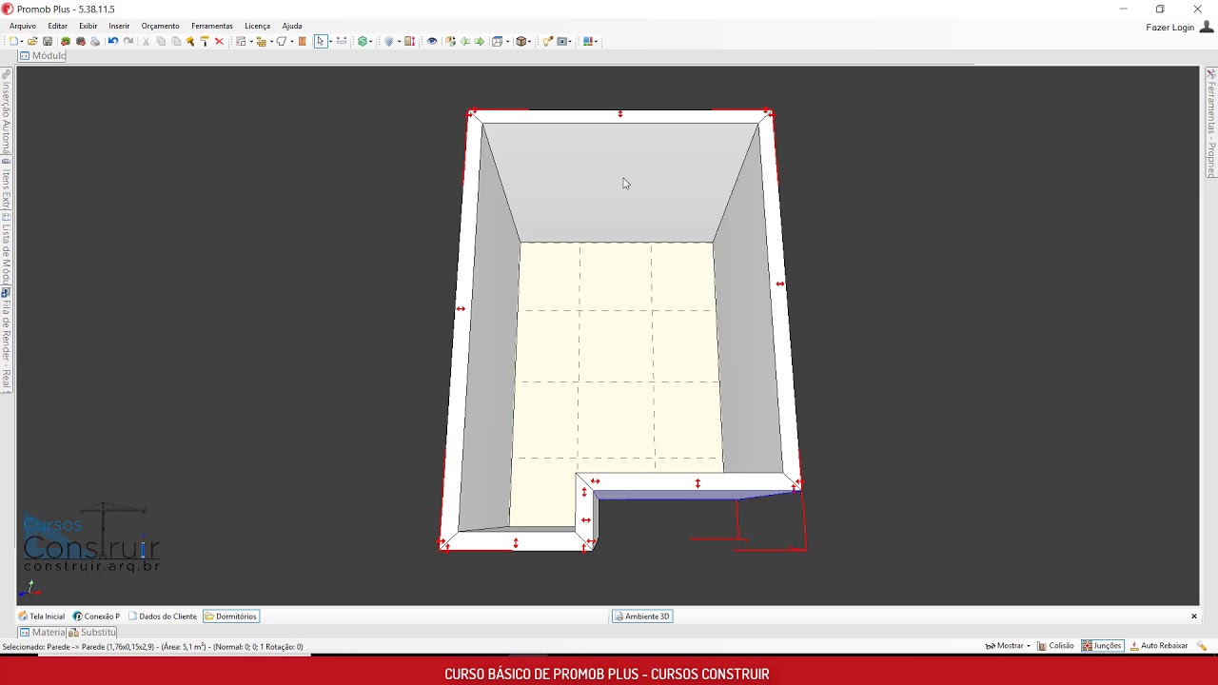Undo the last action
Viewport: 1218px width, 685px height.
tap(112, 41)
